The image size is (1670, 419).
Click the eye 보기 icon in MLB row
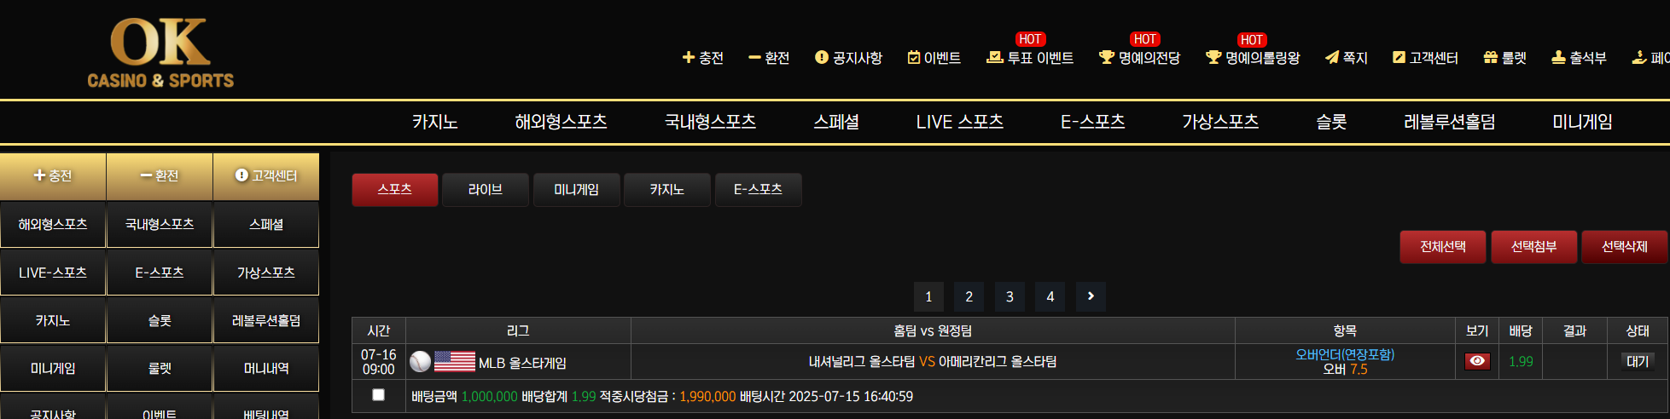1477,361
